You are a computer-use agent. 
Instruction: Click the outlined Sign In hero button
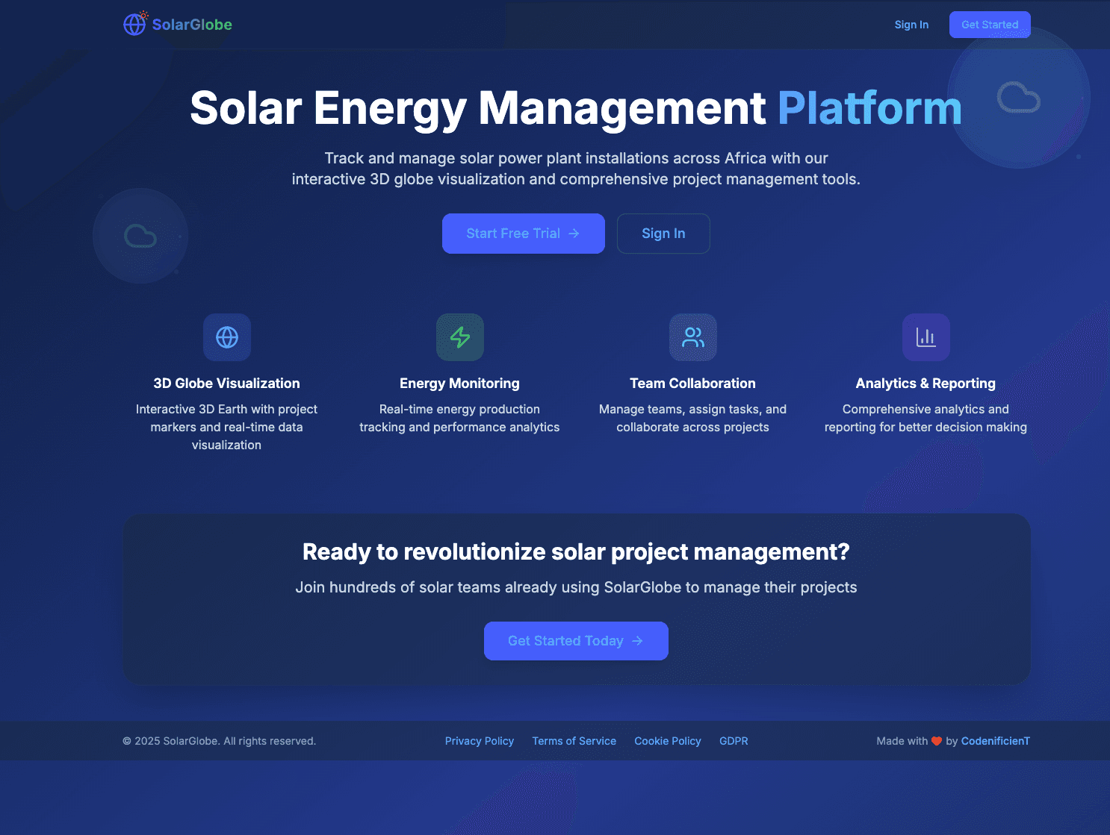(x=663, y=234)
